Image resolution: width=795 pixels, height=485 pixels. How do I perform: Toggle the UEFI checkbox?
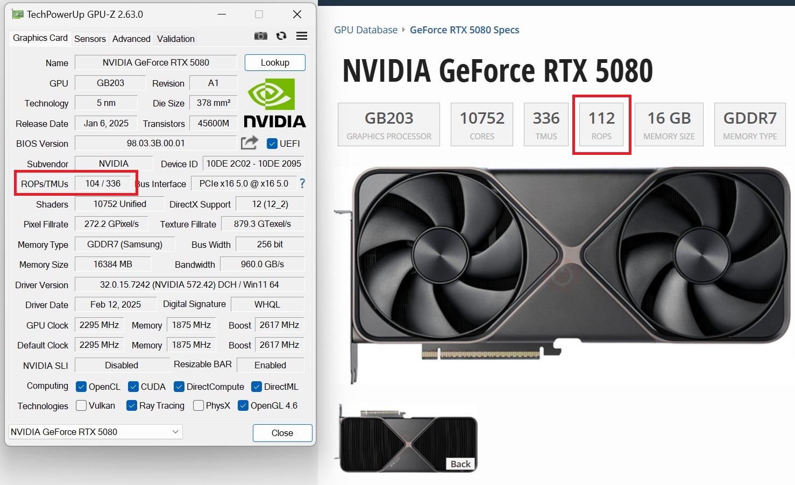272,144
